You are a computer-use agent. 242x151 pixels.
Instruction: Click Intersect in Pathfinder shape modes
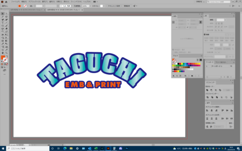coord(216,90)
